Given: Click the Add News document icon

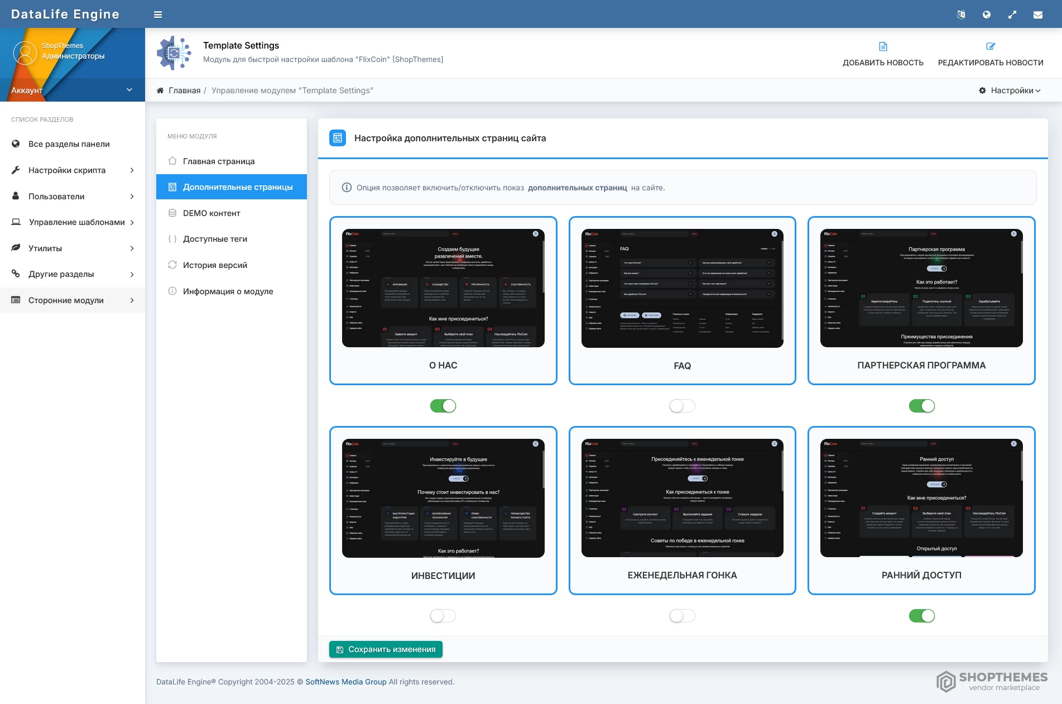Looking at the screenshot, I should pos(883,46).
